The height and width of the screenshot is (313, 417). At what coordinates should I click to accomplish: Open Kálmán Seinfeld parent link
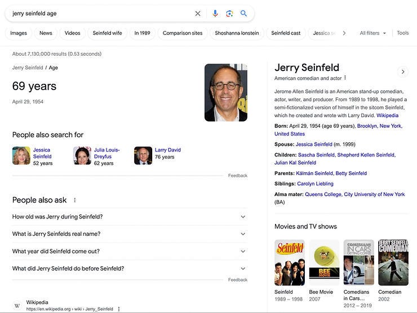(x=314, y=173)
